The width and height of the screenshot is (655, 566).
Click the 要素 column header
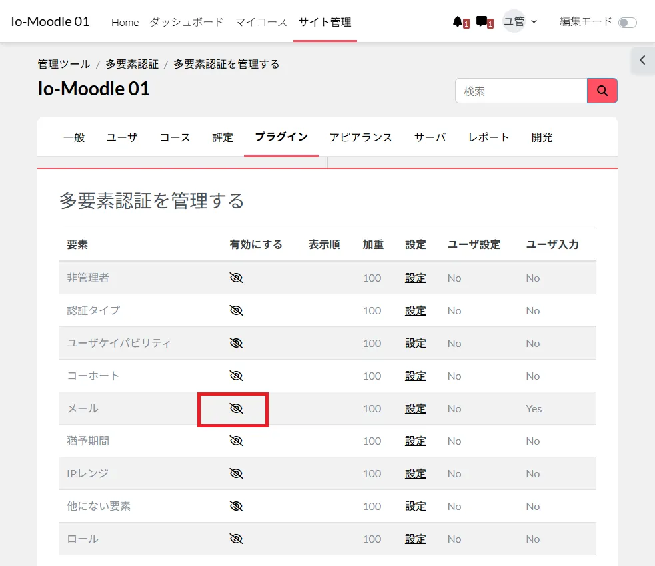tap(77, 244)
